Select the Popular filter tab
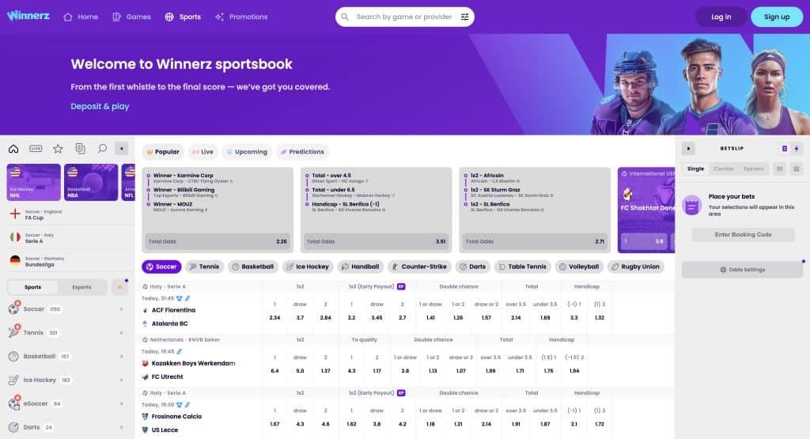 [163, 152]
